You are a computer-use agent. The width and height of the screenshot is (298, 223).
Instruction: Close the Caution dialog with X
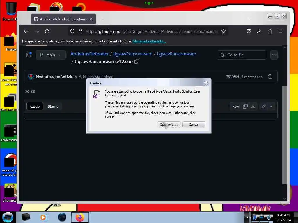pyautogui.click(x=206, y=83)
